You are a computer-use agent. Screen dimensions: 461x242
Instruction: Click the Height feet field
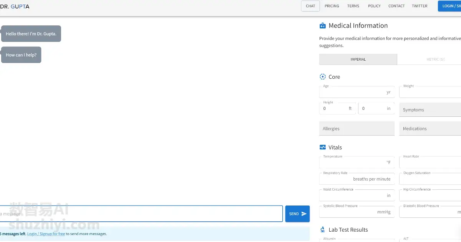pos(338,108)
